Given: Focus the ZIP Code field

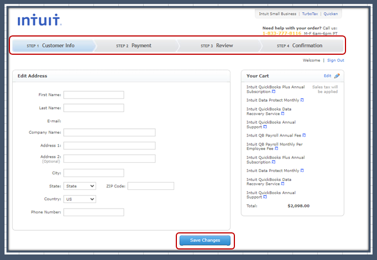Looking at the screenshot, I should tap(151, 186).
